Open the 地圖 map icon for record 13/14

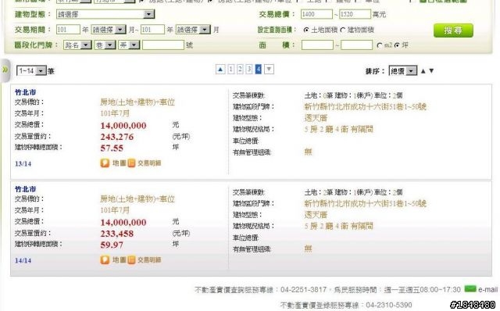[x=105, y=163]
